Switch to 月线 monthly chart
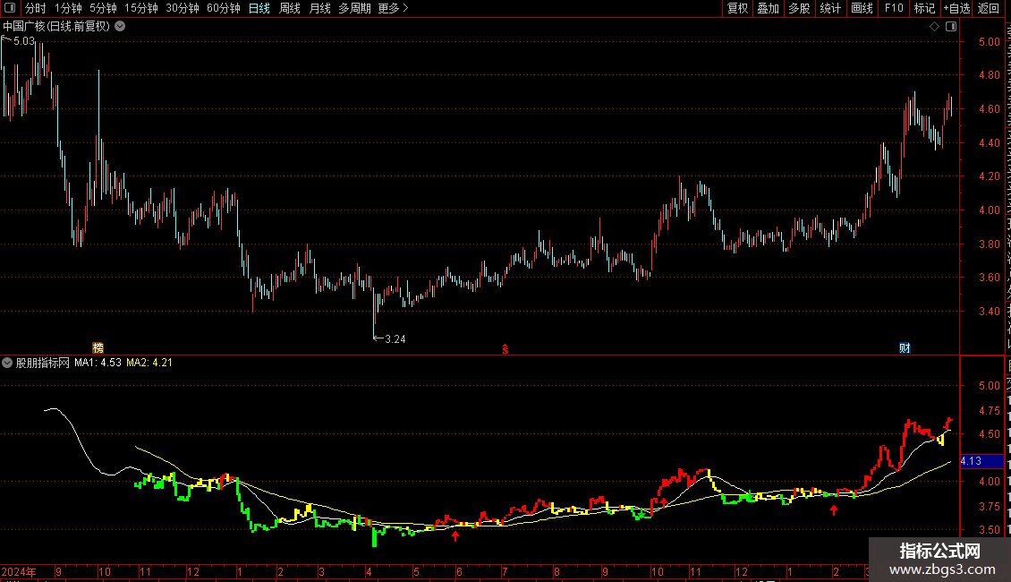Viewport: 1011px width, 582px height. (319, 8)
